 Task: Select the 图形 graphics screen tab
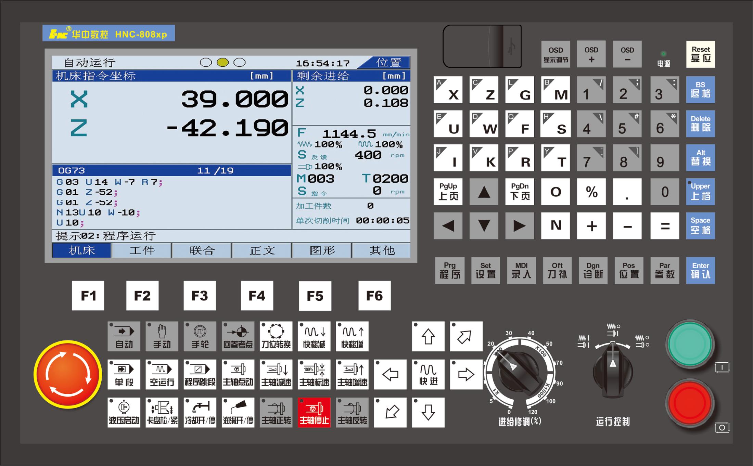coord(322,250)
